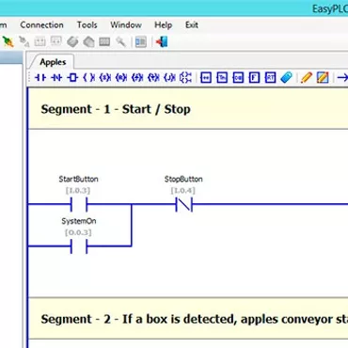
Task: Open the Window menu
Action: click(x=126, y=24)
